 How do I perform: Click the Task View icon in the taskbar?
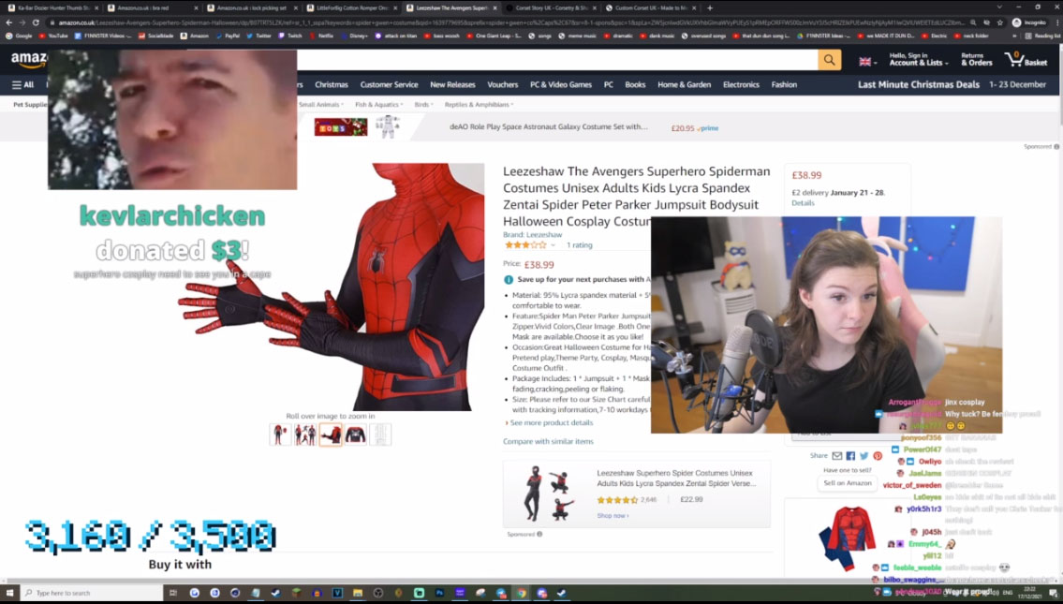click(173, 593)
